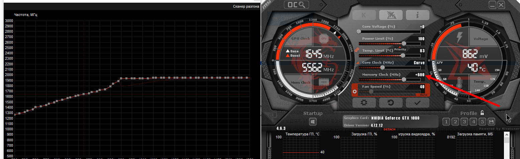Save profile with the floppy disk icon
This screenshot has height=159, width=520.
pyautogui.click(x=492, y=122)
